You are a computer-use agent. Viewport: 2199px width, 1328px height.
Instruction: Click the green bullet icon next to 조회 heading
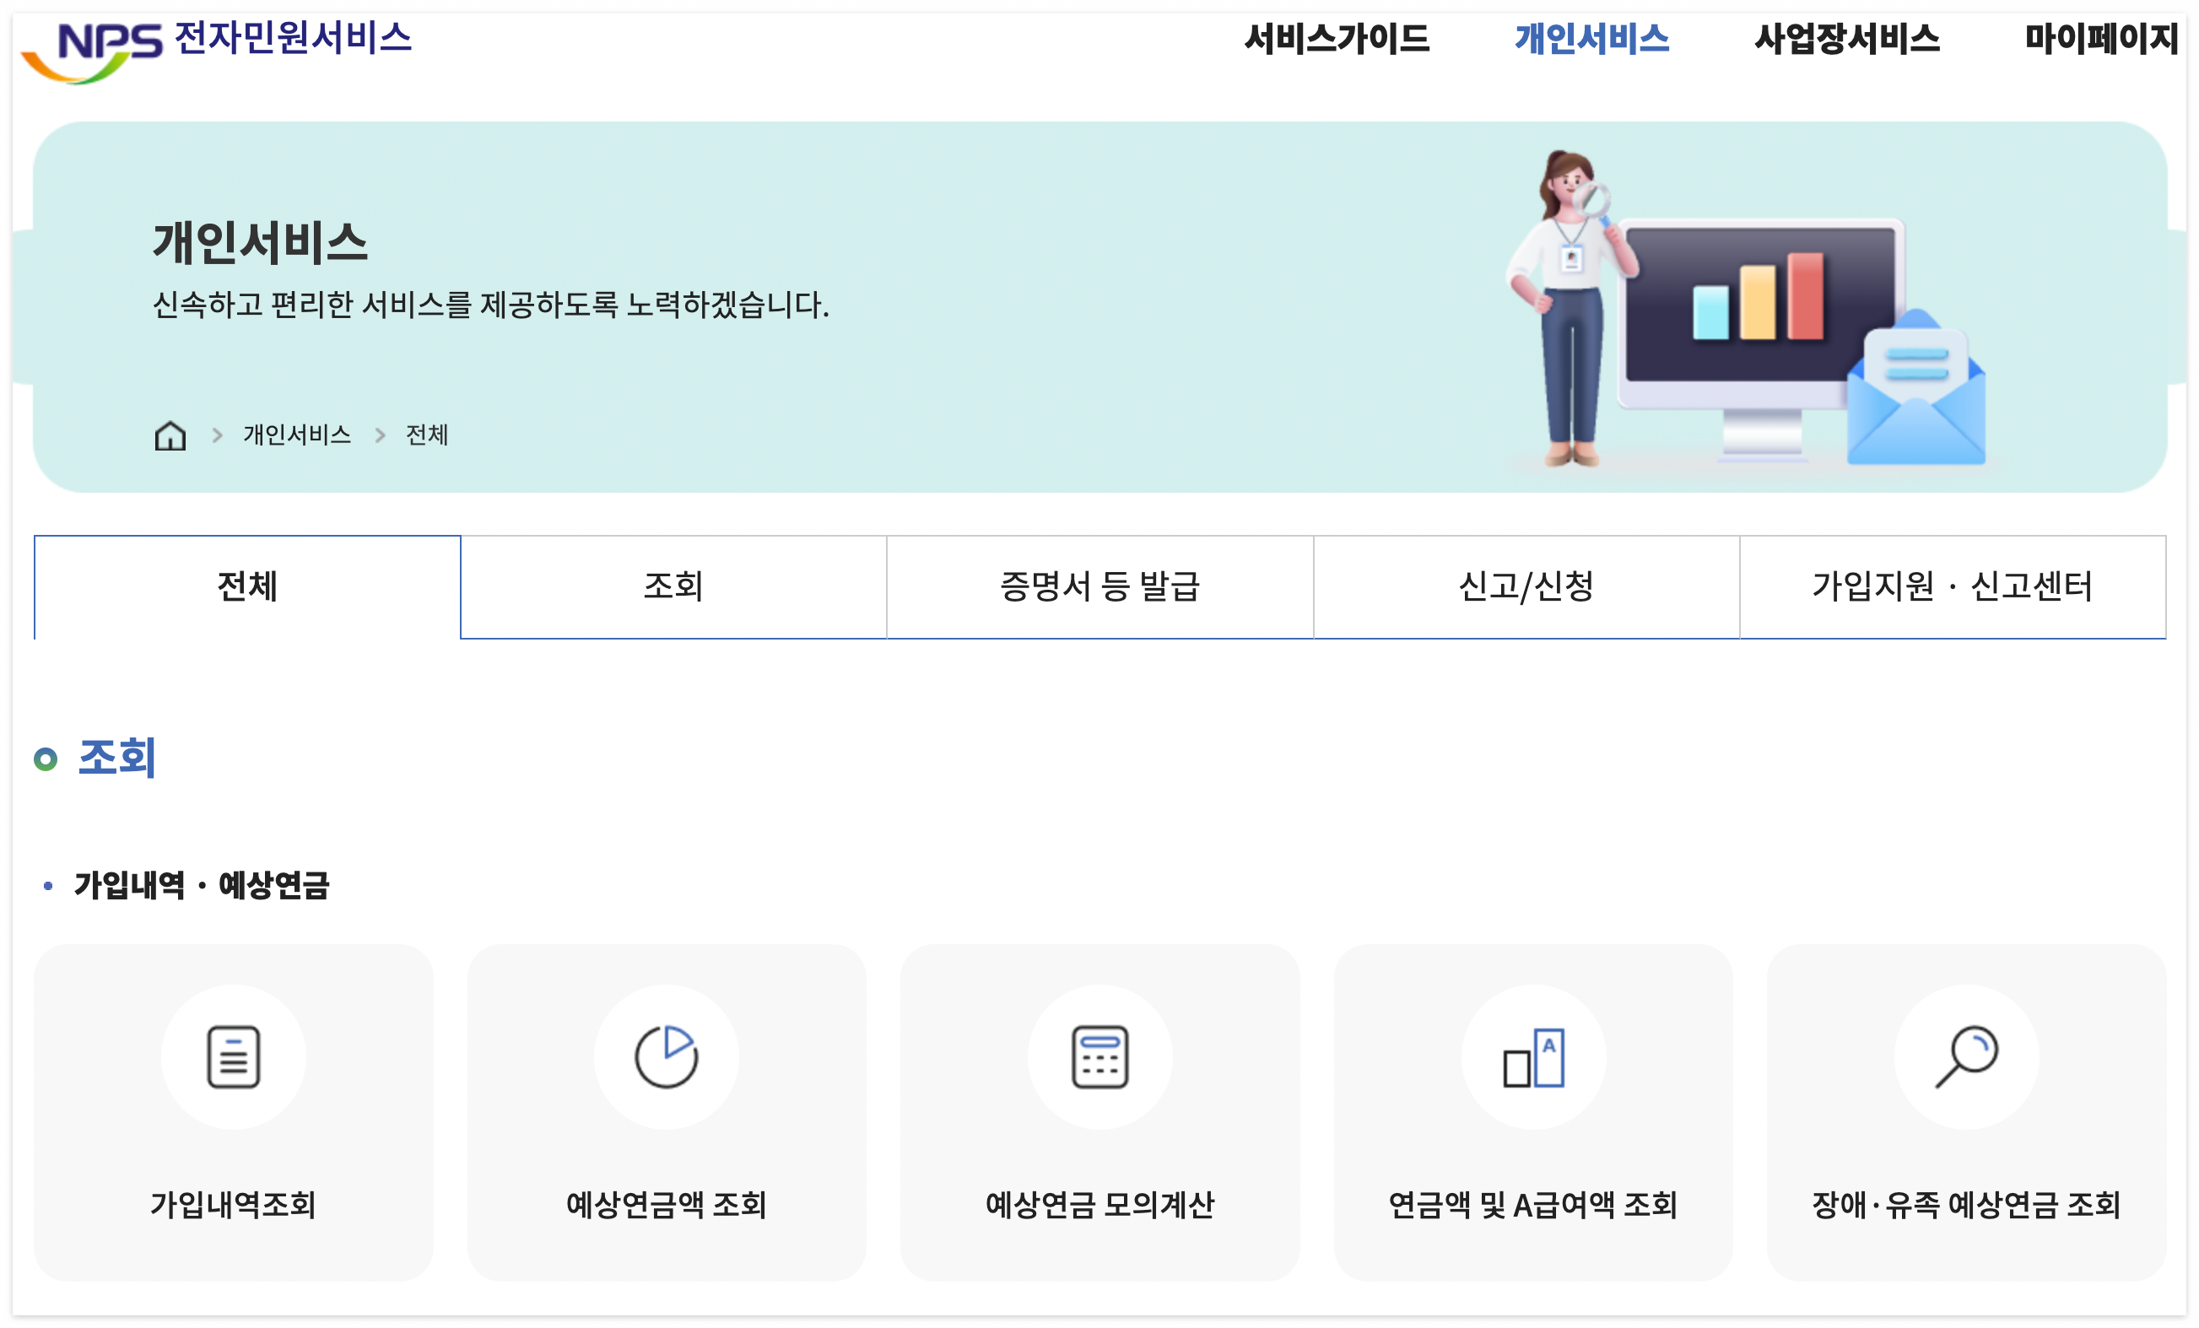[46, 758]
